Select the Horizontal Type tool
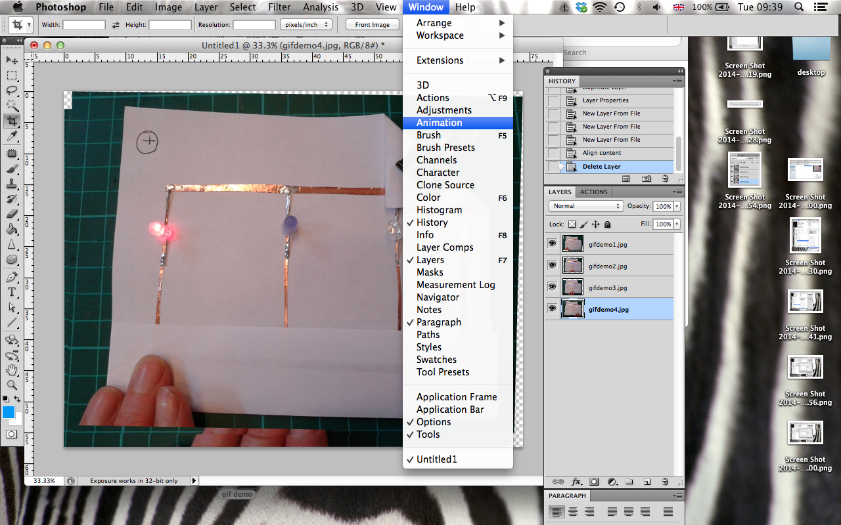841x525 pixels. (x=12, y=292)
